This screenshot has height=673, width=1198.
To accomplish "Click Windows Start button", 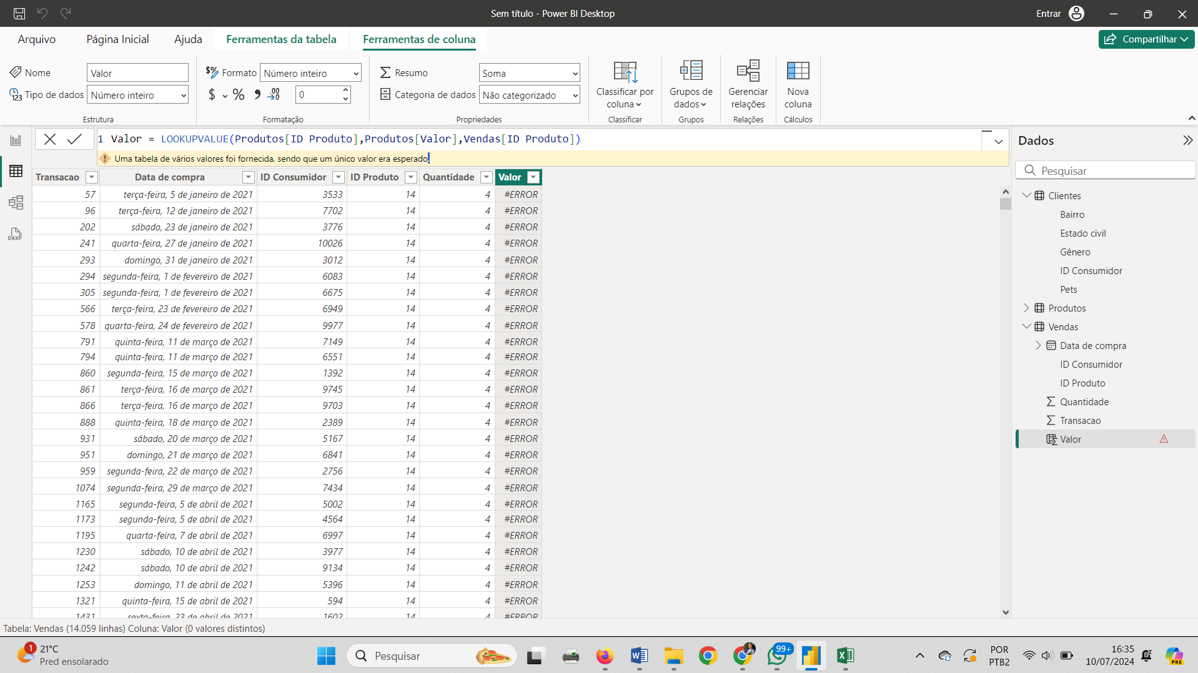I will [x=326, y=656].
